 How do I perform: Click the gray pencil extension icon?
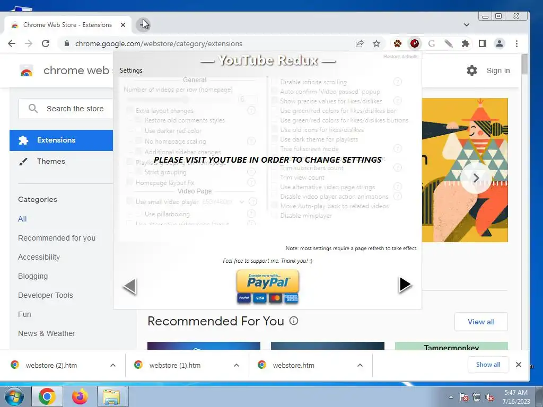pos(449,43)
